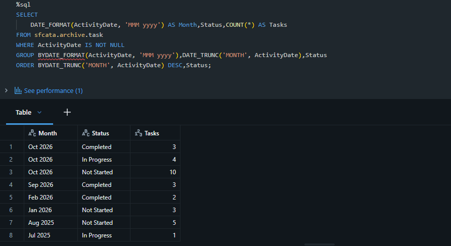Click the underlined BYDATE_FORMAT error in code
Viewport: 451px width, 246px height.
click(x=61, y=55)
